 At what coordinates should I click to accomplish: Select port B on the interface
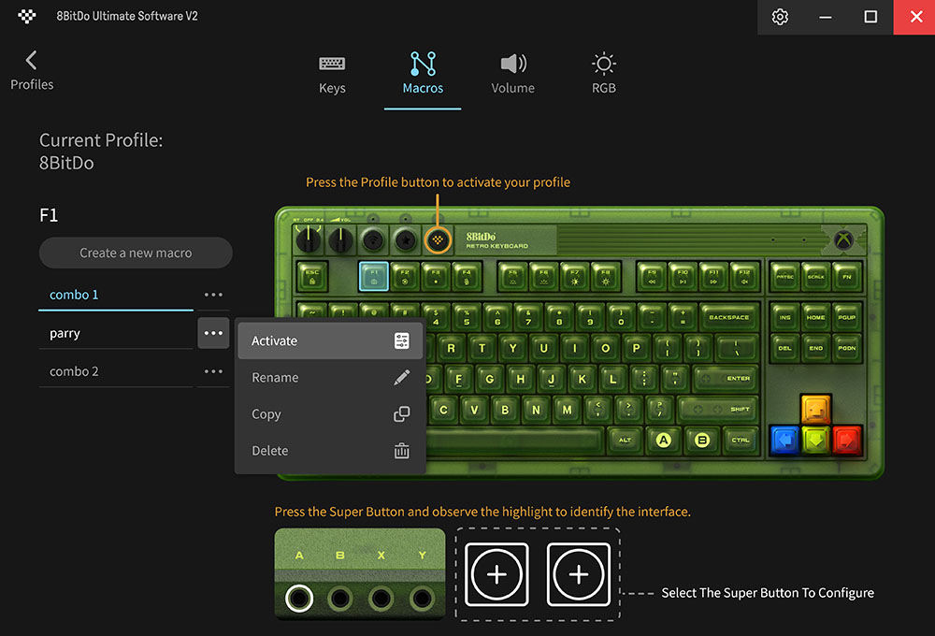[340, 598]
